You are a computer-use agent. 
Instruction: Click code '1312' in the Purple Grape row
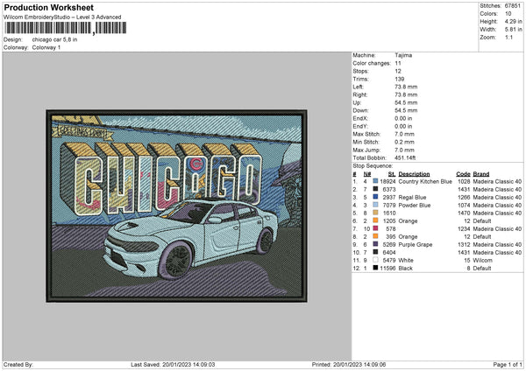tap(464, 244)
